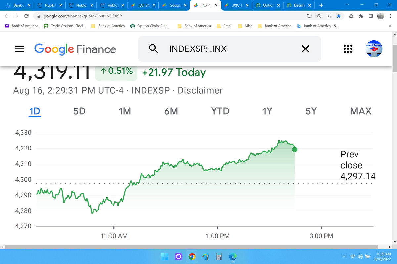Open the Disclaimer link

200,90
